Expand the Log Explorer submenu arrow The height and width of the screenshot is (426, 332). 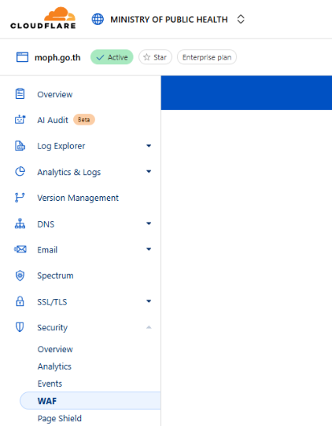point(149,146)
